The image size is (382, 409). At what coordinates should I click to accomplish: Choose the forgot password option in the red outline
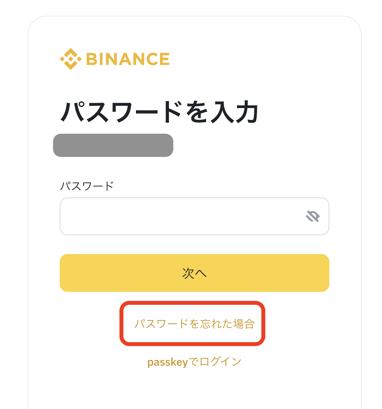[x=194, y=324]
